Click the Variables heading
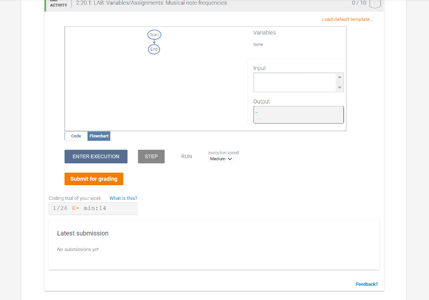Image resolution: width=429 pixels, height=300 pixels. 265,33
